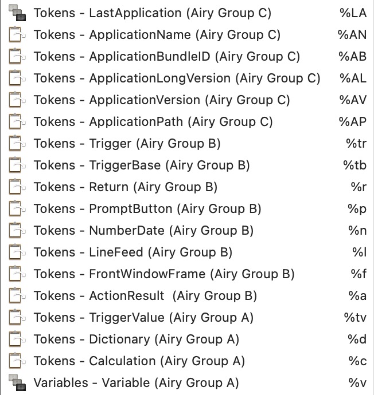Select Tokens - ApplicationLongVersion menu entry
374x395 pixels.
(177, 78)
